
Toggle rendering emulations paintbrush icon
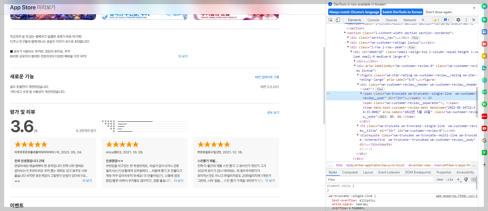coord(466,179)
